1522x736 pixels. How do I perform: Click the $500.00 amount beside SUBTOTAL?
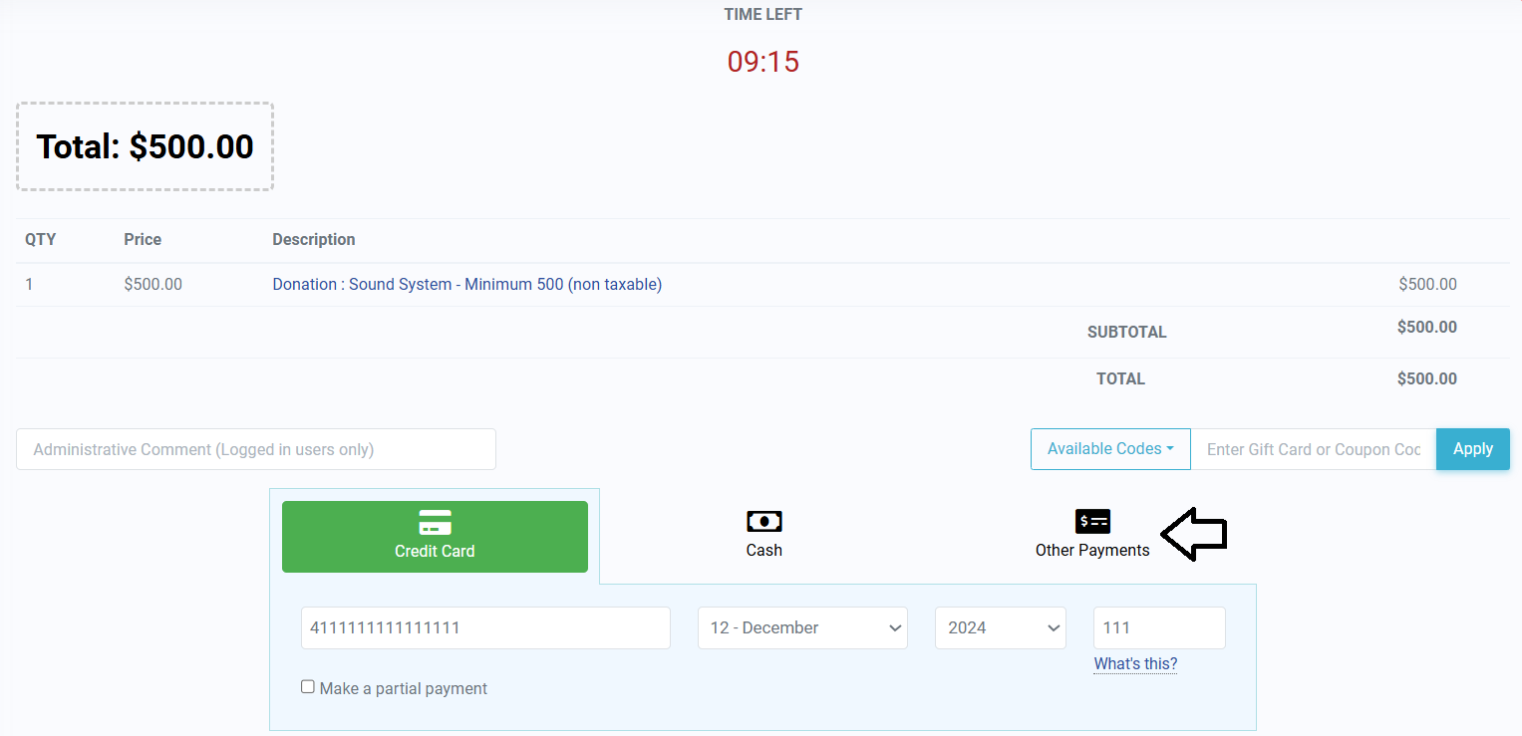(x=1427, y=328)
